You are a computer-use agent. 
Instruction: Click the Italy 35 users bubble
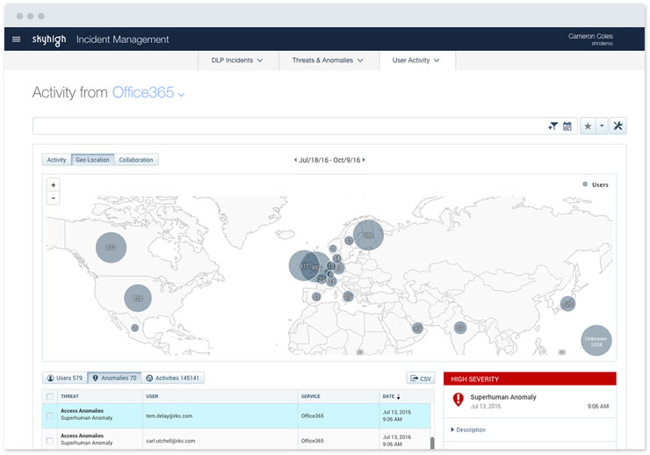(348, 296)
